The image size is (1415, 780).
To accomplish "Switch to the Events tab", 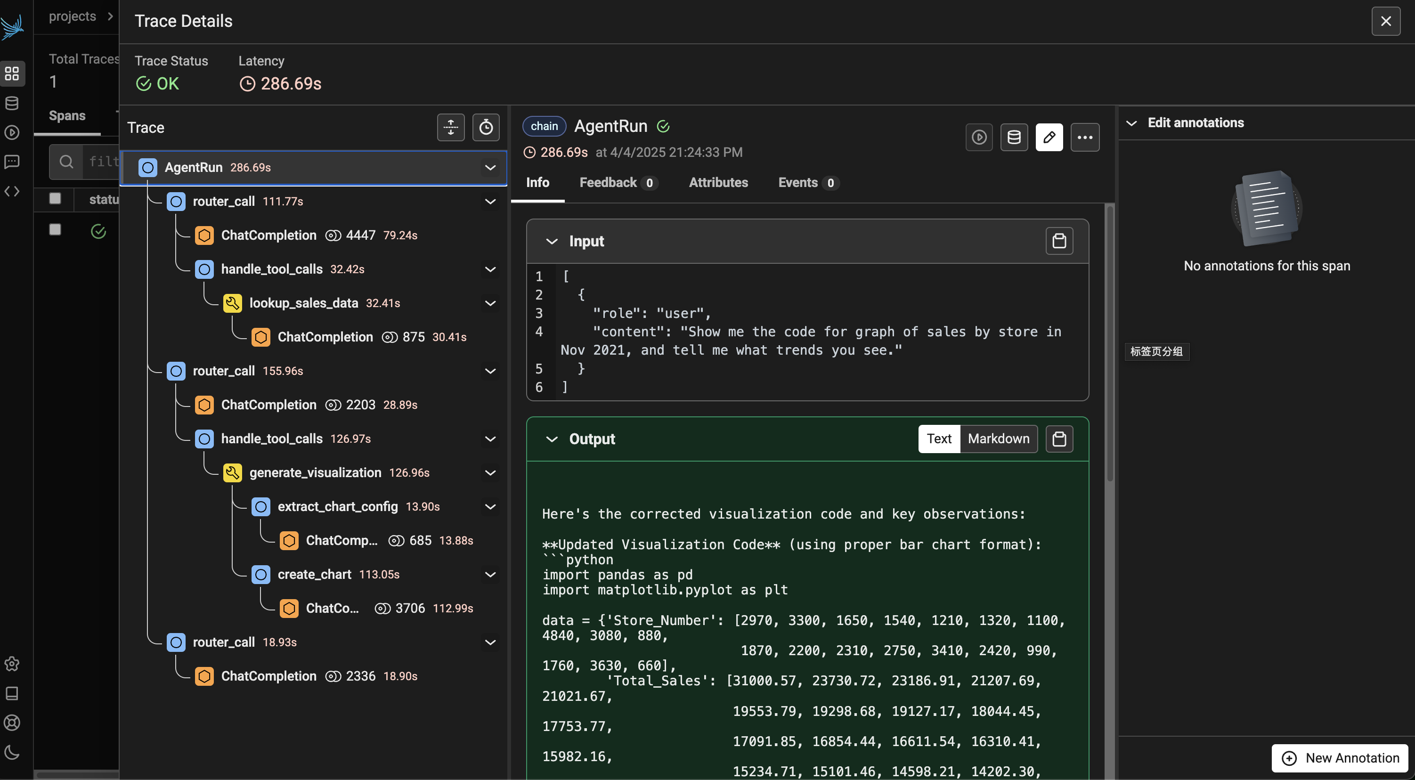I will tap(809, 182).
